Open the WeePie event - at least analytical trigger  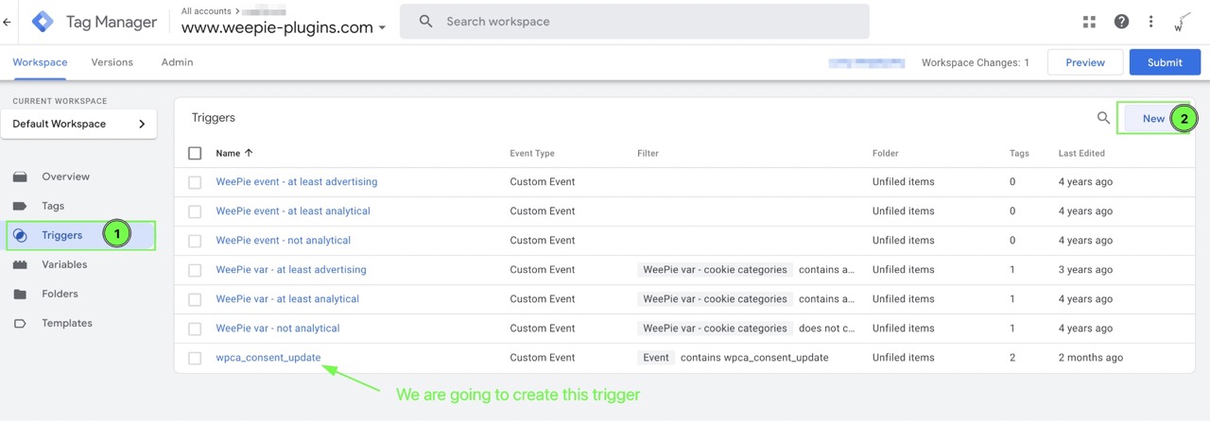pos(293,210)
